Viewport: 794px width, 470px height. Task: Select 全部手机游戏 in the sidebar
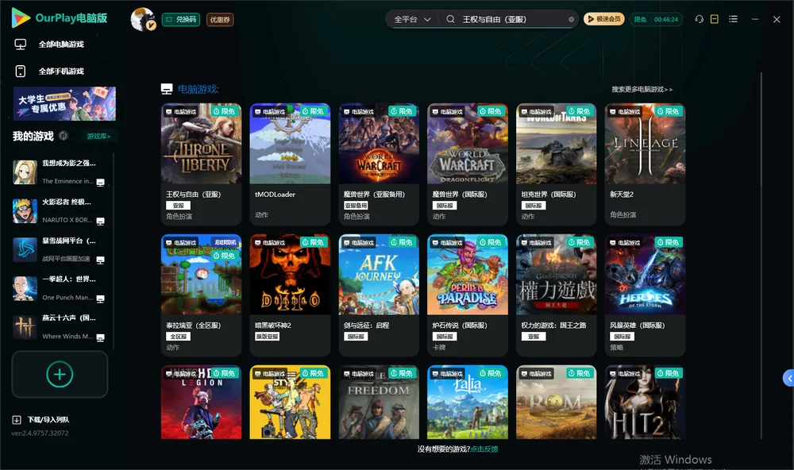coord(61,71)
